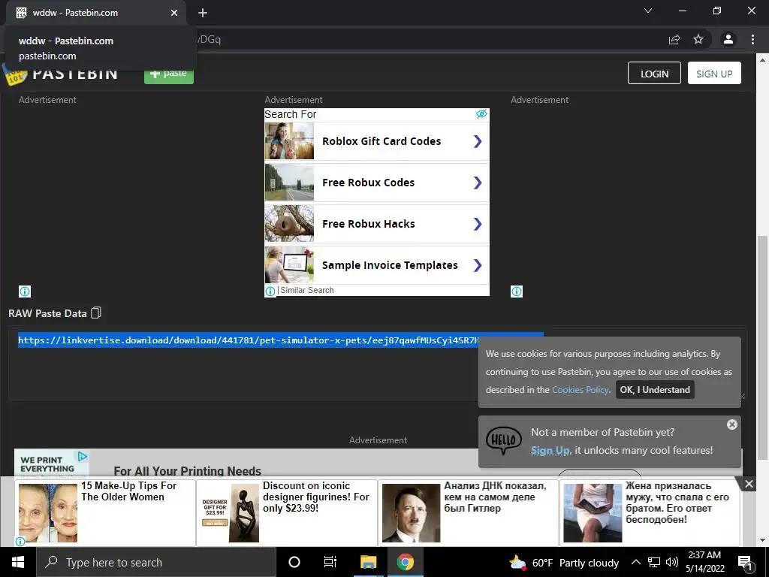769x577 pixels.
Task: Click the scrollbar down arrow
Action: (762, 540)
